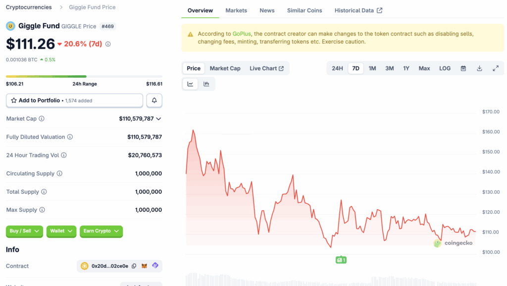
Task: Click the Giggle Fund Price breadcrumb text
Action: click(92, 7)
